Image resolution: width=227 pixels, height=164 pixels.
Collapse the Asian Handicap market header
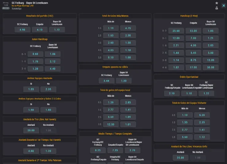click(40, 39)
